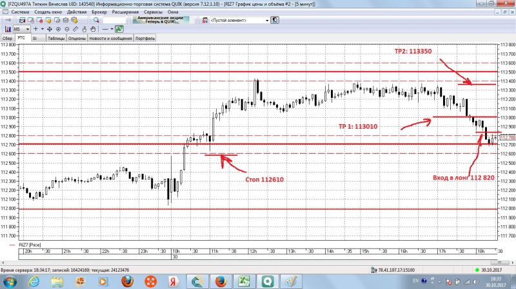Open Internet Explorer from taskbar
The height and width of the screenshot is (289, 516).
(34, 281)
